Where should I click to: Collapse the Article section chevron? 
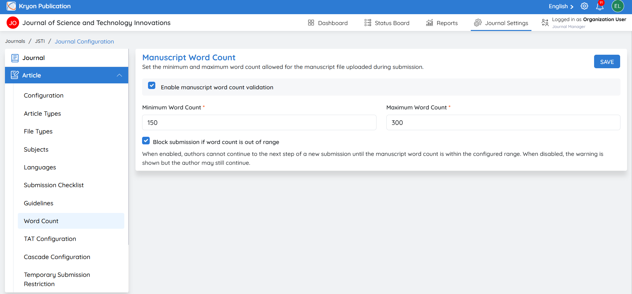tap(119, 75)
